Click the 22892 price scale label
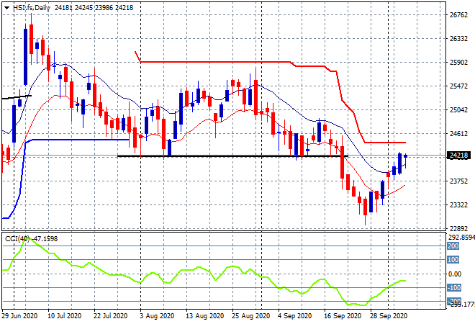This screenshot has width=475, height=324. pyautogui.click(x=458, y=229)
